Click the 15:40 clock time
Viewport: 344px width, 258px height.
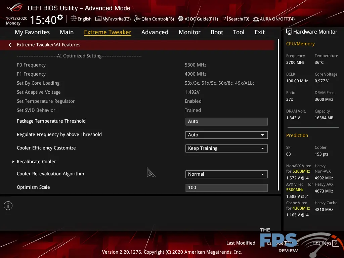43,20
